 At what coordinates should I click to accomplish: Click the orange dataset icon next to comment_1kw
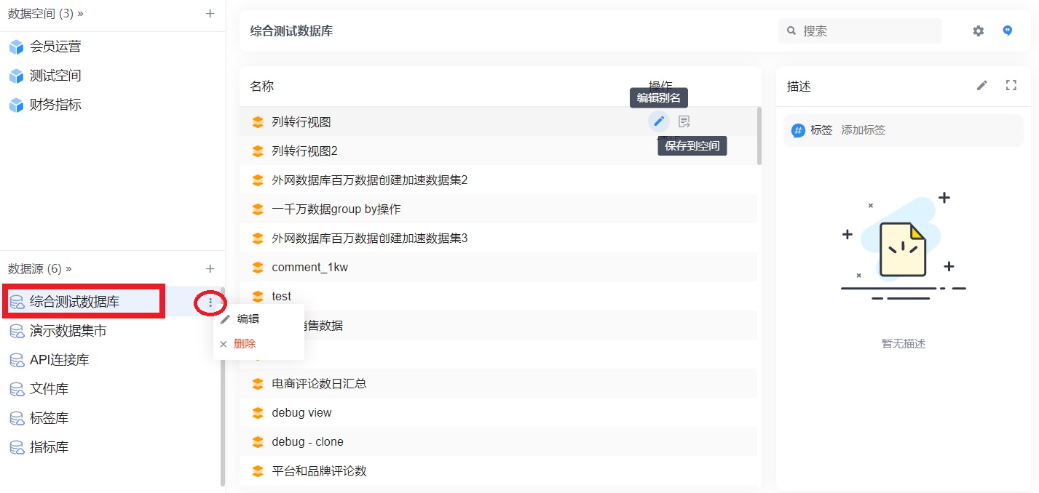coord(258,267)
